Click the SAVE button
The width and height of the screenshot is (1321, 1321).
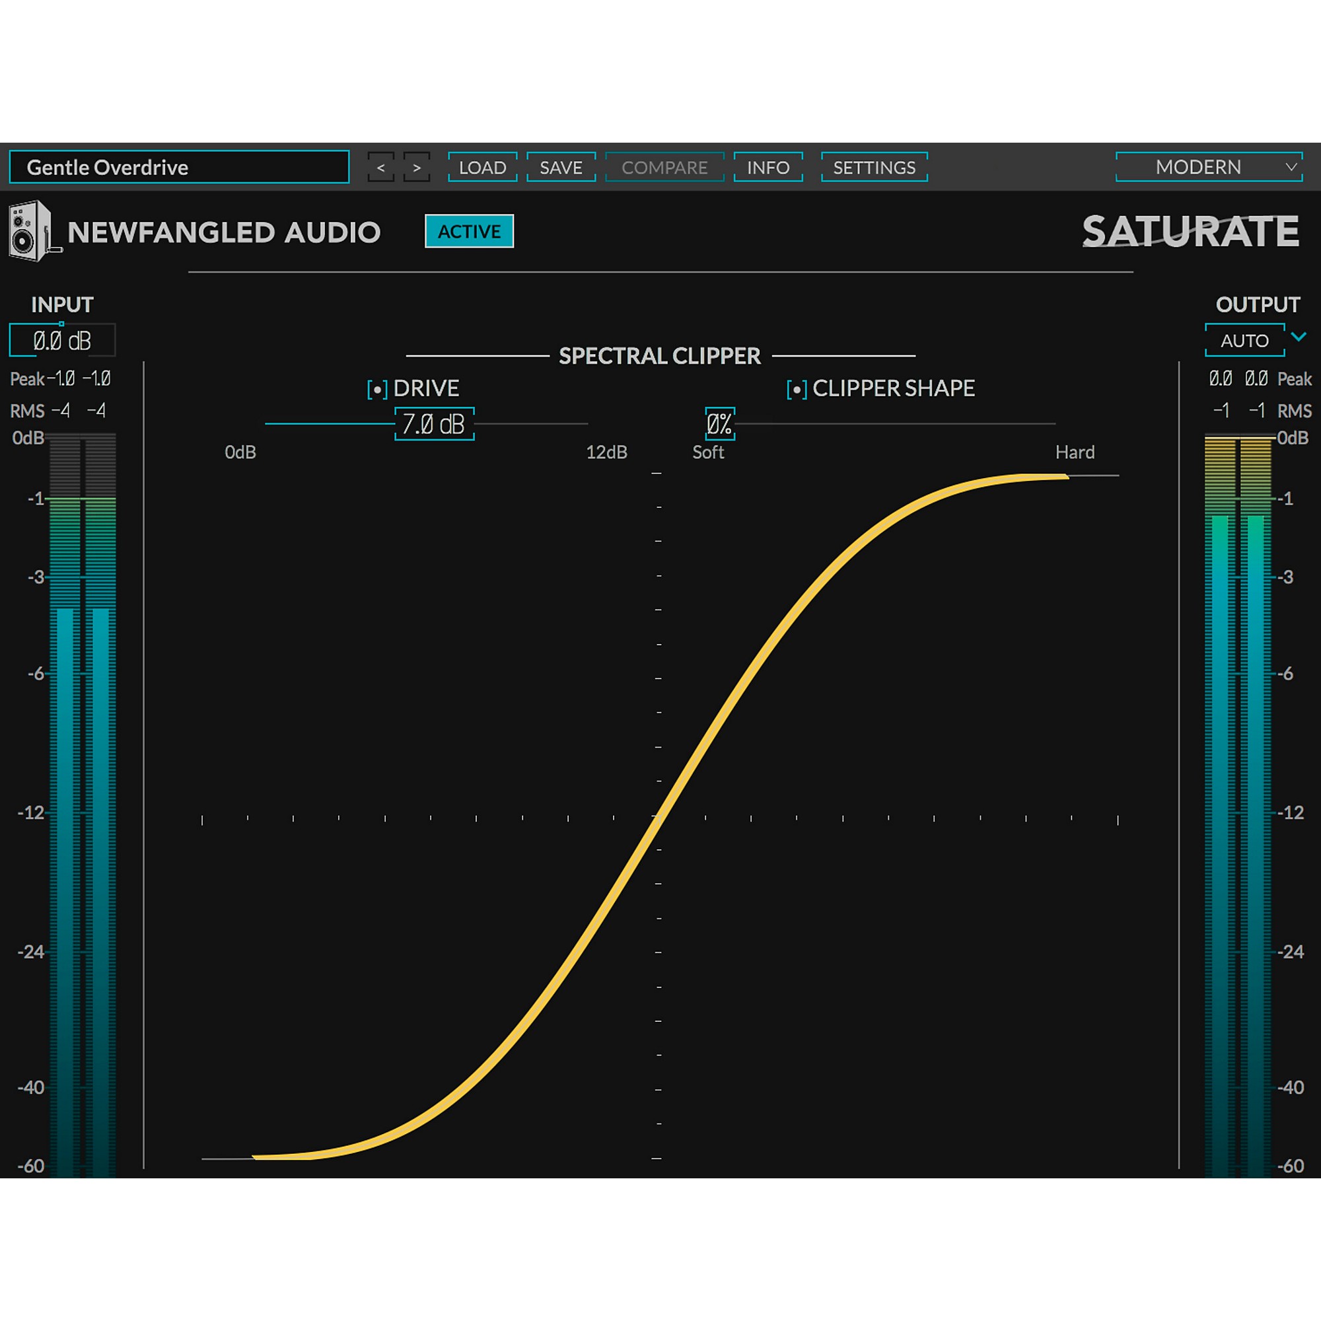click(561, 168)
